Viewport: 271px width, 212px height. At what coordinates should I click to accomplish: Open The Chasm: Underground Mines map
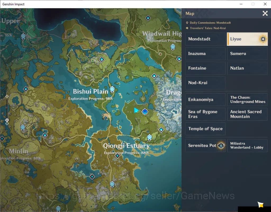pos(247,100)
